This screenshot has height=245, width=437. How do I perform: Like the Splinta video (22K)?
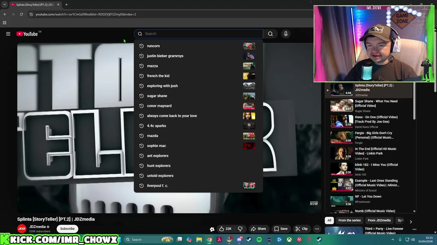(225, 229)
